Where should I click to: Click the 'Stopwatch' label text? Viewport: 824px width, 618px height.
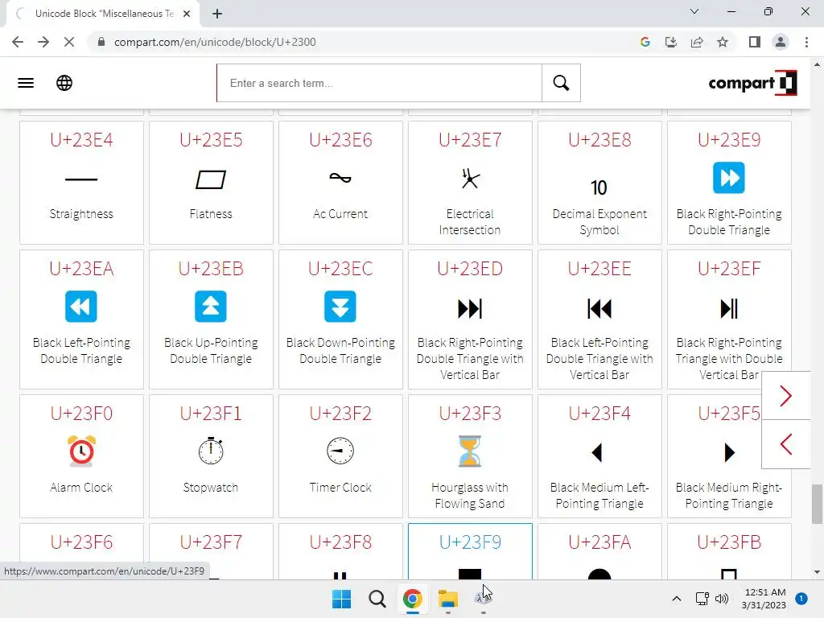[211, 487]
